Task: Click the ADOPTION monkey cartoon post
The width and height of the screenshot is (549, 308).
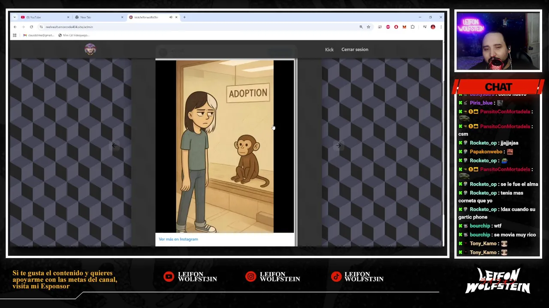Action: pos(225,147)
